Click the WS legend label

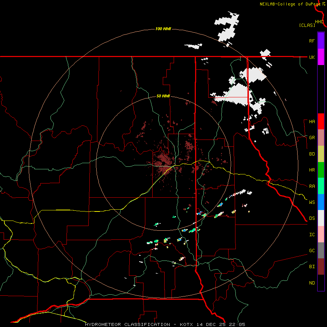(x=312, y=202)
